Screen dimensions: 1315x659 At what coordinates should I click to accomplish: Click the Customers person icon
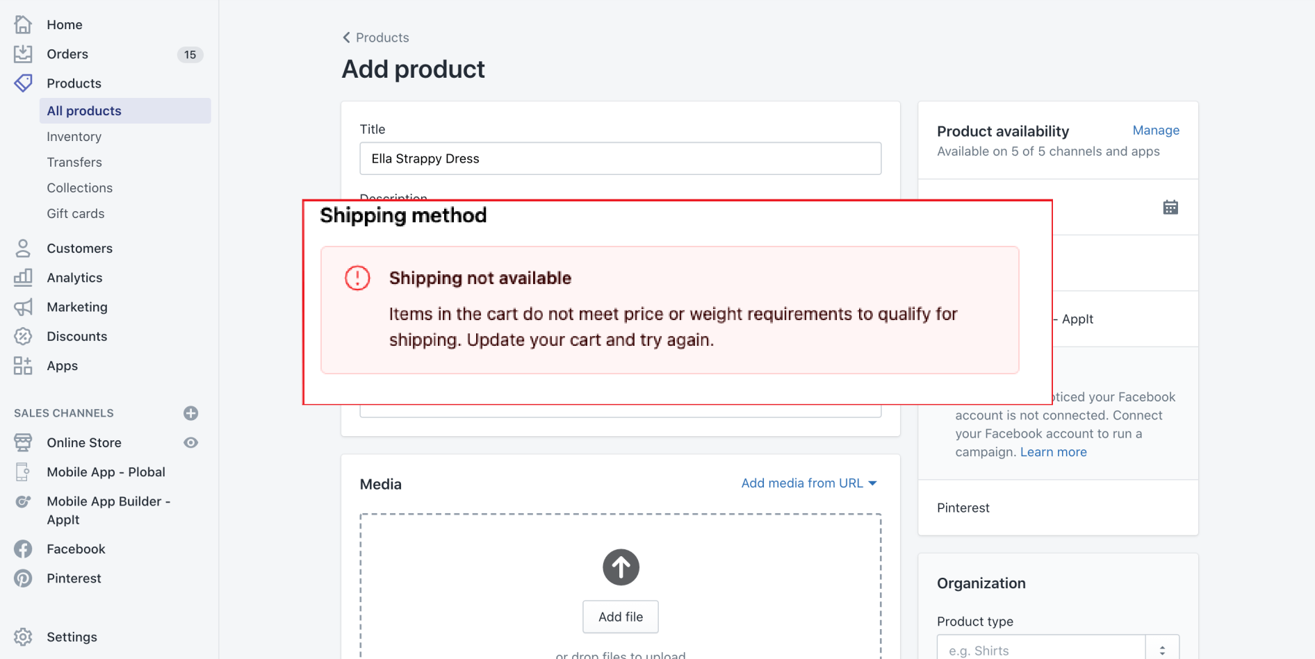coord(23,249)
